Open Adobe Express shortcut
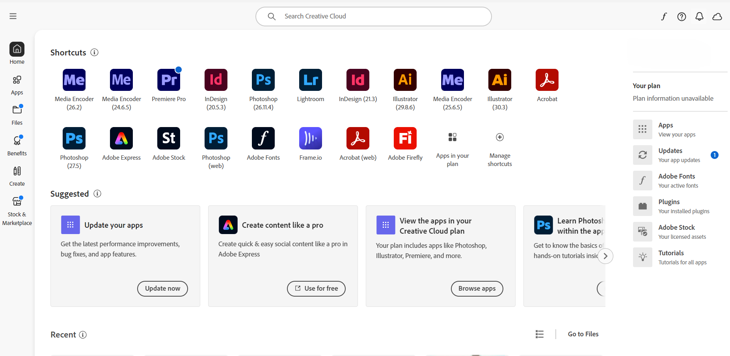The image size is (730, 356). pyautogui.click(x=121, y=138)
